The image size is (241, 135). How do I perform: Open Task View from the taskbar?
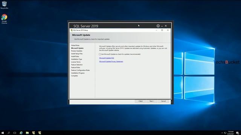[x=15, y=133]
